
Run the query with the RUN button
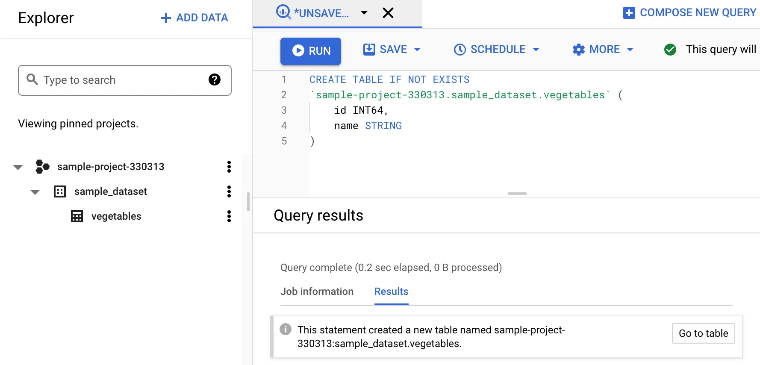click(311, 51)
